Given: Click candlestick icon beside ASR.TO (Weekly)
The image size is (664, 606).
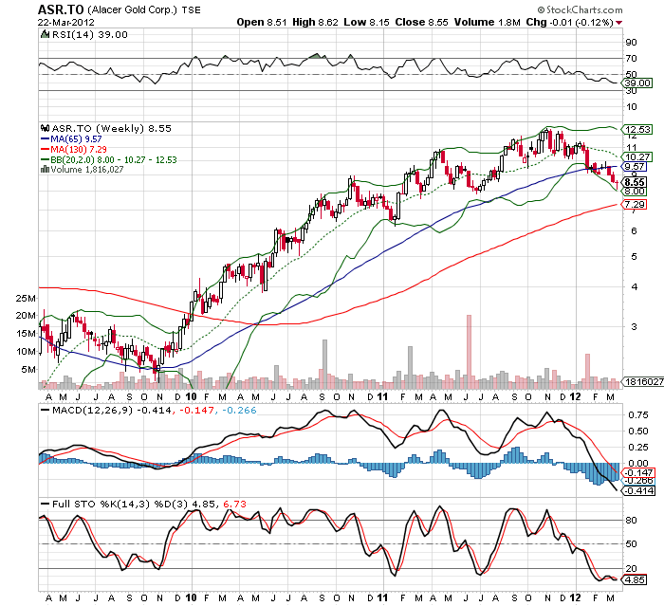Looking at the screenshot, I should [x=45, y=128].
